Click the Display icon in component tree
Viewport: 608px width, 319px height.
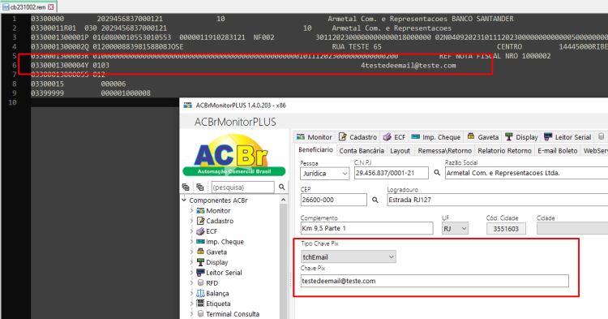pyautogui.click(x=200, y=262)
